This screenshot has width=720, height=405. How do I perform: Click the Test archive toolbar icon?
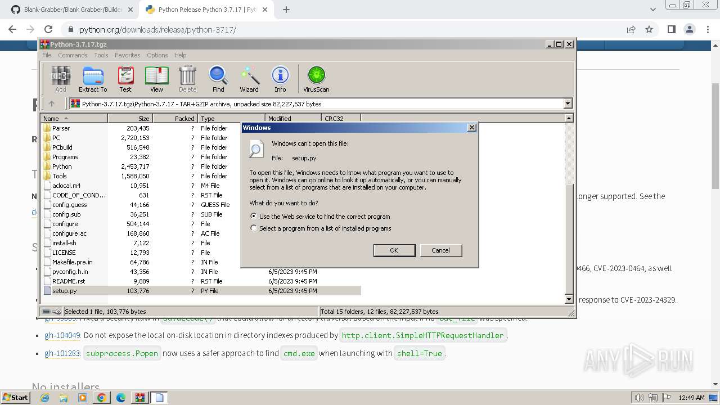[x=125, y=79]
